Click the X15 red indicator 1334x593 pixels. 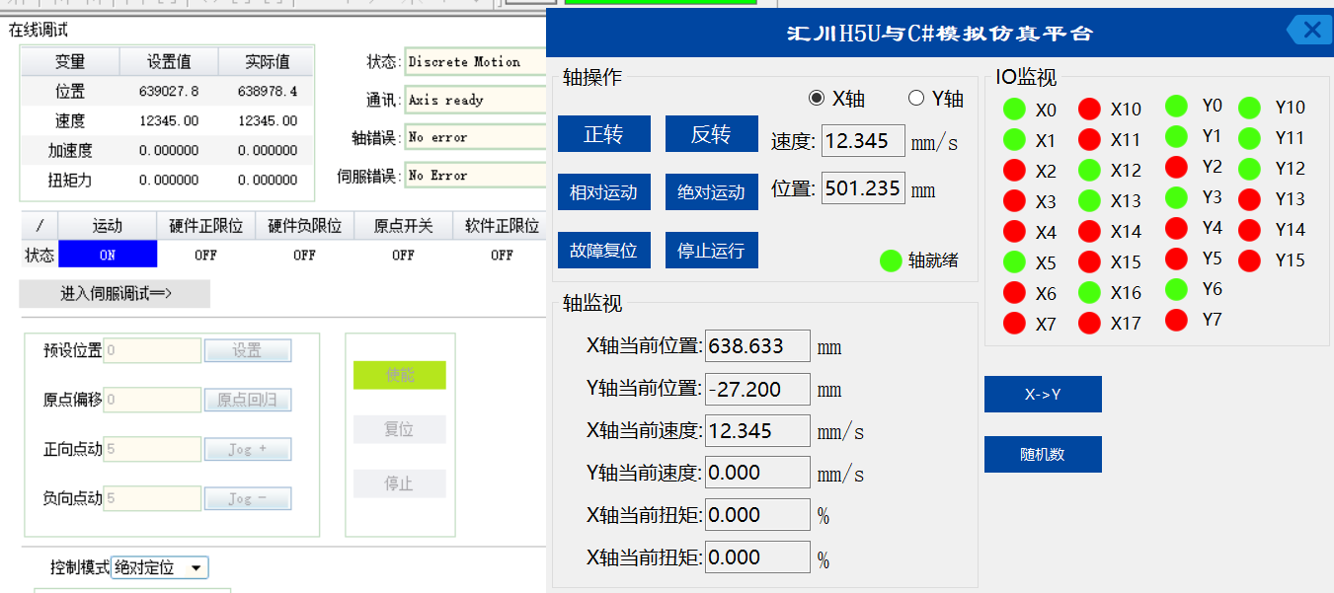1089,261
